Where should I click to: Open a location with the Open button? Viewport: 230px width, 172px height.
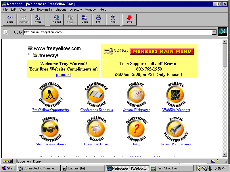[85, 19]
